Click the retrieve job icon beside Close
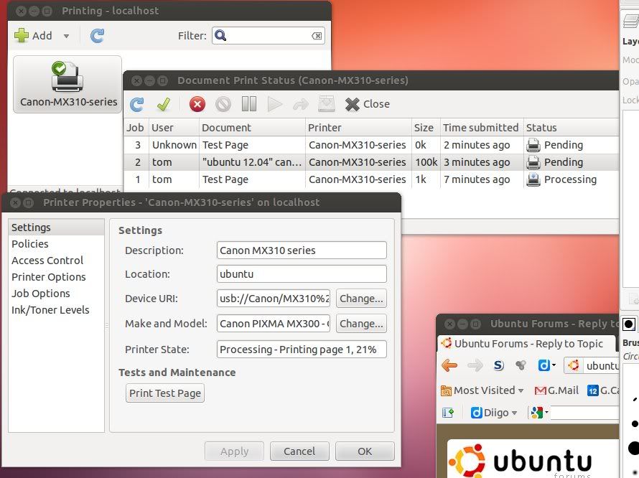Viewport: 639px width, 478px height. 327,104
